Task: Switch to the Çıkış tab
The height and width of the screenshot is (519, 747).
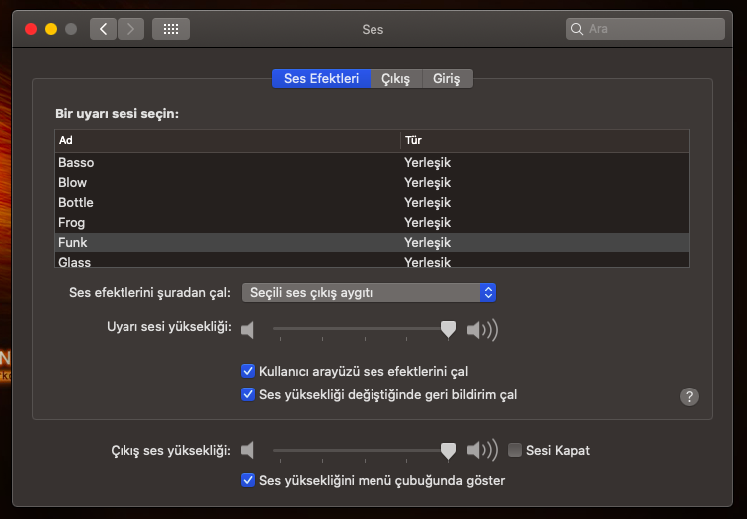Action: tap(395, 78)
